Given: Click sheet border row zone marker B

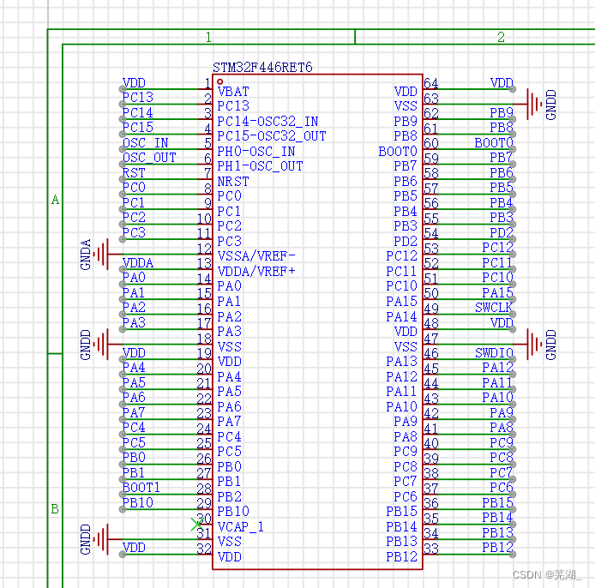Looking at the screenshot, I should coord(55,509).
